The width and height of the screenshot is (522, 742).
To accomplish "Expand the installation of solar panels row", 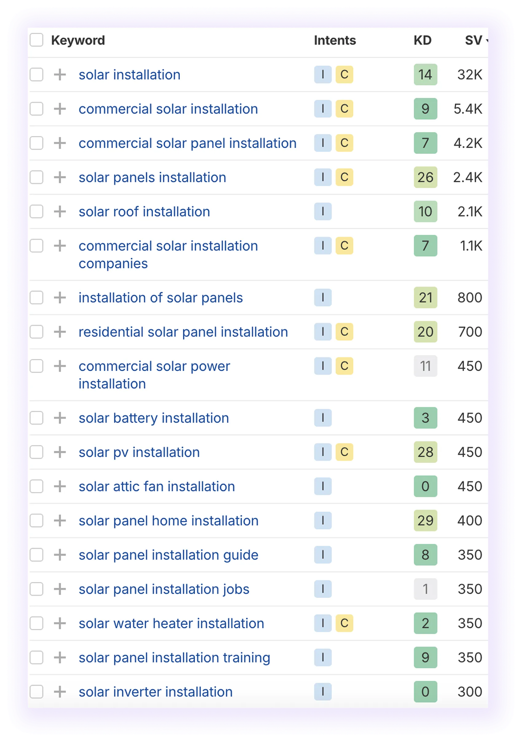I will tap(60, 298).
